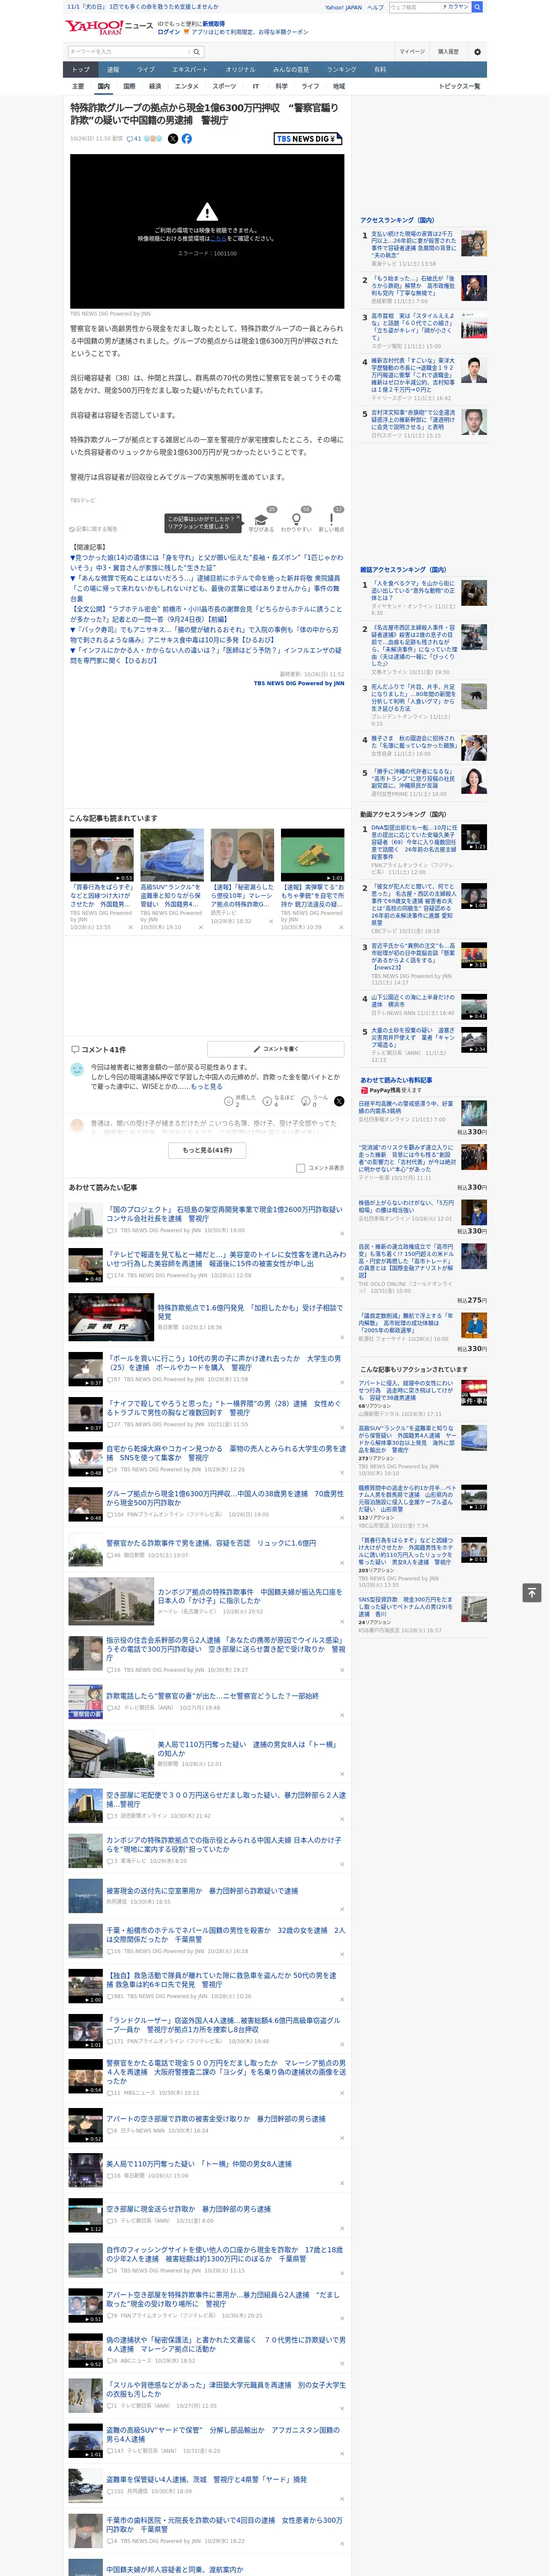Open video ranking item about DNA型出前
Screen dimensions: 550x2576
pyautogui.click(x=413, y=841)
